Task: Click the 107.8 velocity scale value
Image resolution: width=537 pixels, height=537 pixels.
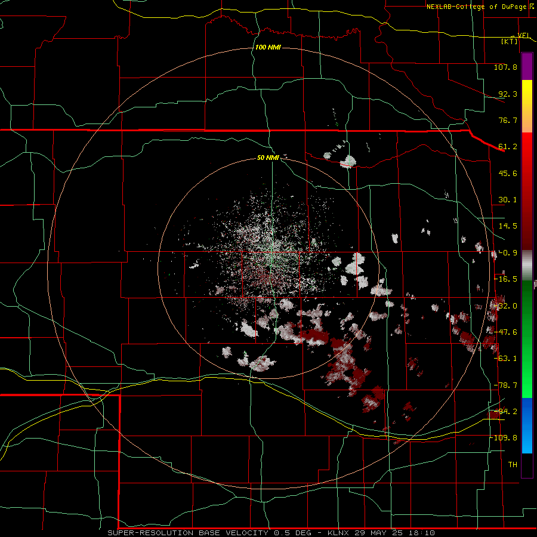Action: 505,67
